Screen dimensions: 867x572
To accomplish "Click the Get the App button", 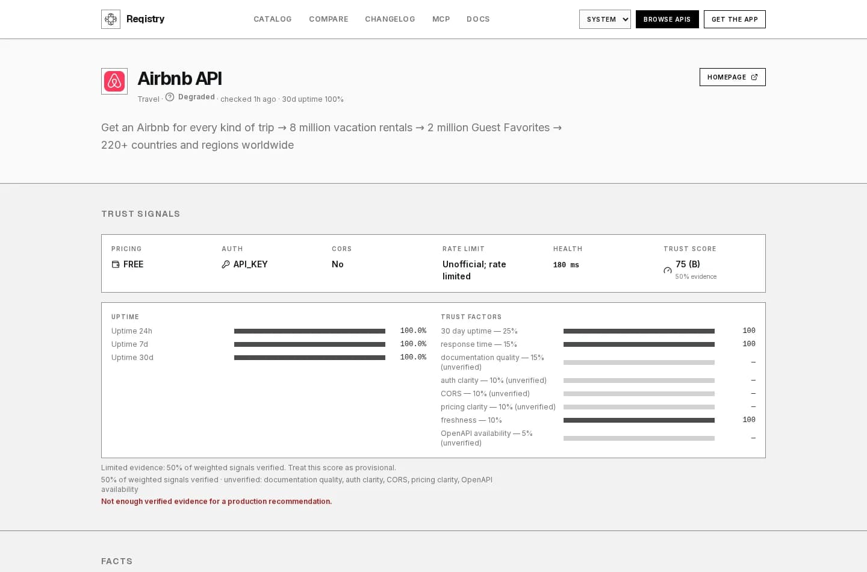I will click(735, 19).
